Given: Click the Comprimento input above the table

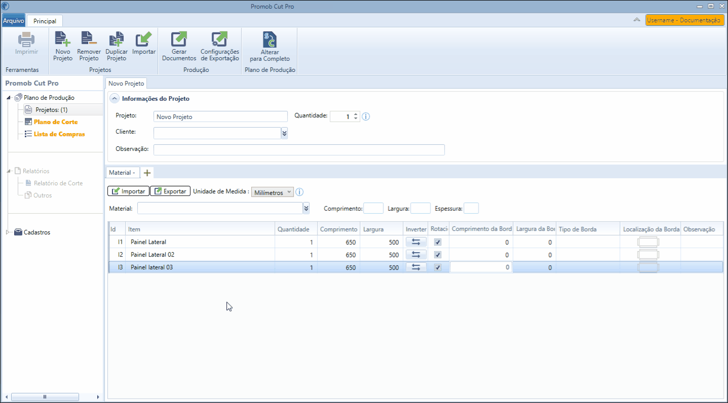Looking at the screenshot, I should (373, 208).
